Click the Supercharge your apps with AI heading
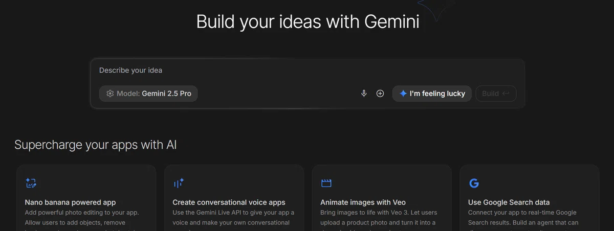This screenshot has width=614, height=231. pyautogui.click(x=96, y=145)
